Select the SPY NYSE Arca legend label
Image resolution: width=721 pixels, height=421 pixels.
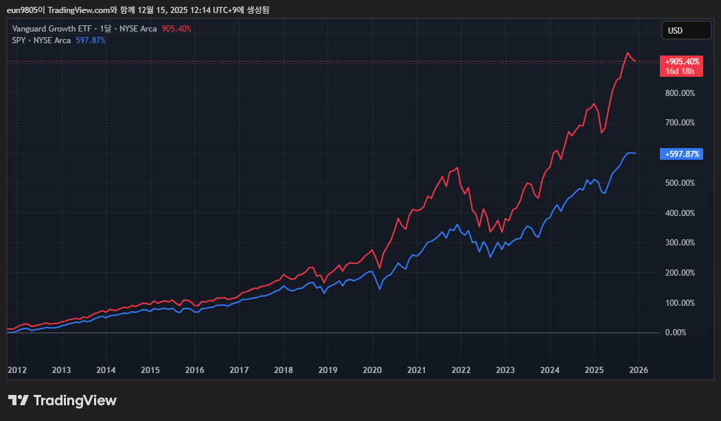41,40
